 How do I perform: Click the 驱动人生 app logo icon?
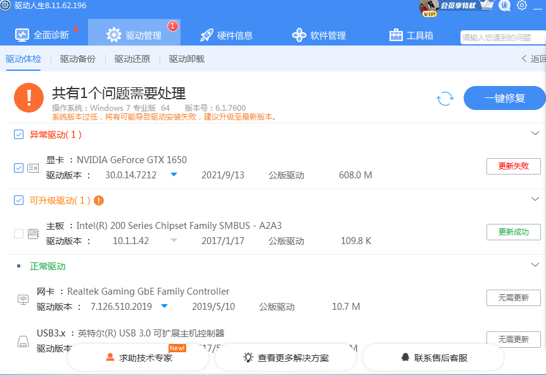[5, 5]
